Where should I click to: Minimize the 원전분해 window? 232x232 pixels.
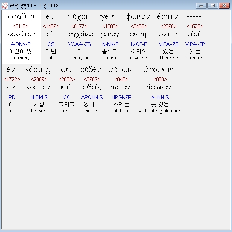pos(201,6)
